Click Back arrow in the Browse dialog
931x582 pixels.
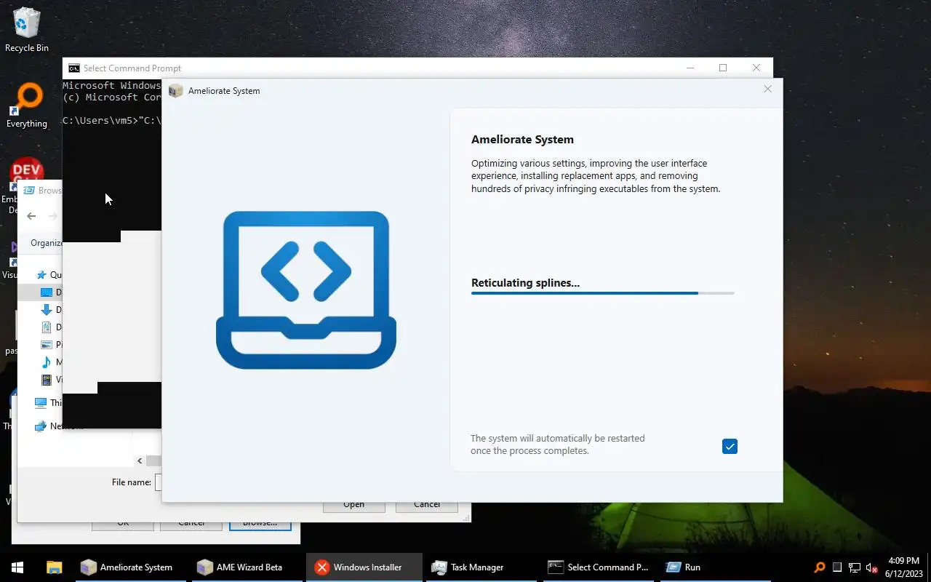(31, 216)
